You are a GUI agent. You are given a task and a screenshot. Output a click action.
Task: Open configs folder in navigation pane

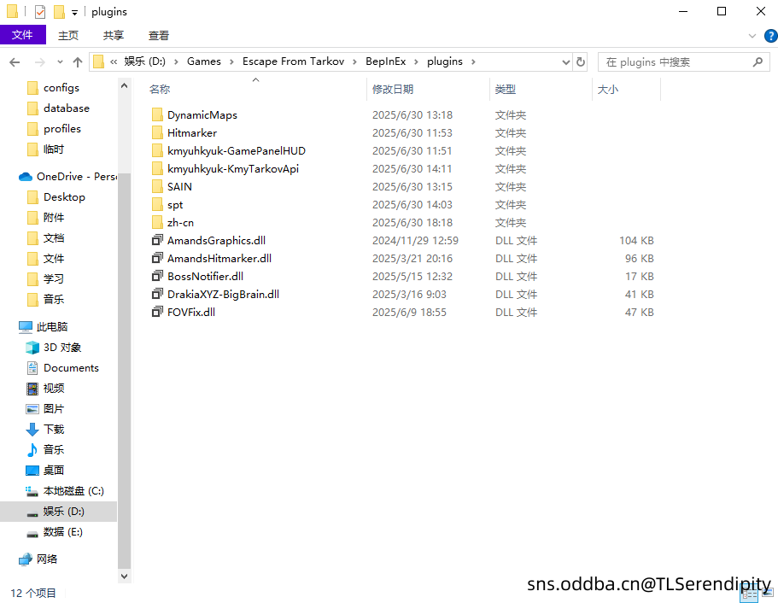point(61,88)
